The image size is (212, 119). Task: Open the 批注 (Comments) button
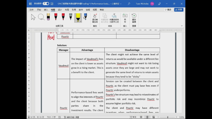point(168,10)
